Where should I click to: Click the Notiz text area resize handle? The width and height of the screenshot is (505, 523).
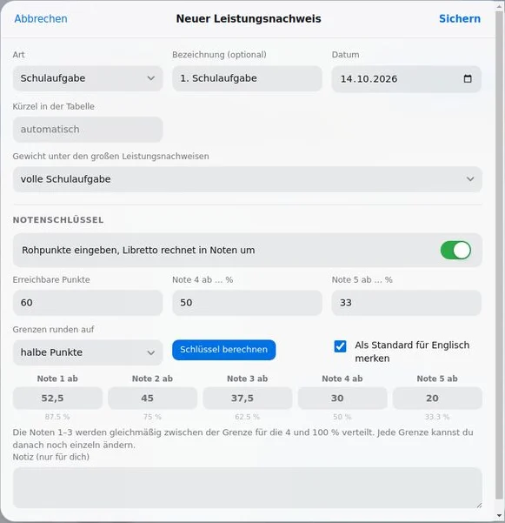479,506
